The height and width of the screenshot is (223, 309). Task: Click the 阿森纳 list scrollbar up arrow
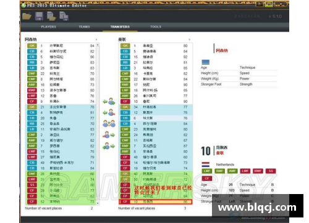pyautogui.click(x=98, y=45)
